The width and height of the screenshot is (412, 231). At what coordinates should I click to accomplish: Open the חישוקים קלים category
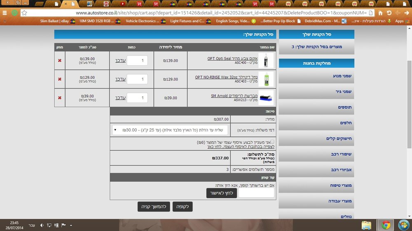click(316, 139)
